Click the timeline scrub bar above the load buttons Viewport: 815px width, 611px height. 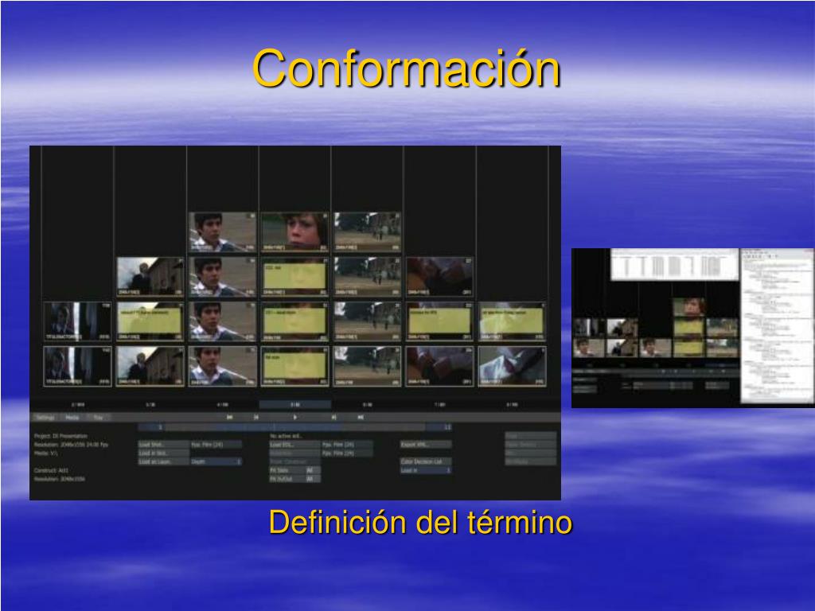point(294,427)
